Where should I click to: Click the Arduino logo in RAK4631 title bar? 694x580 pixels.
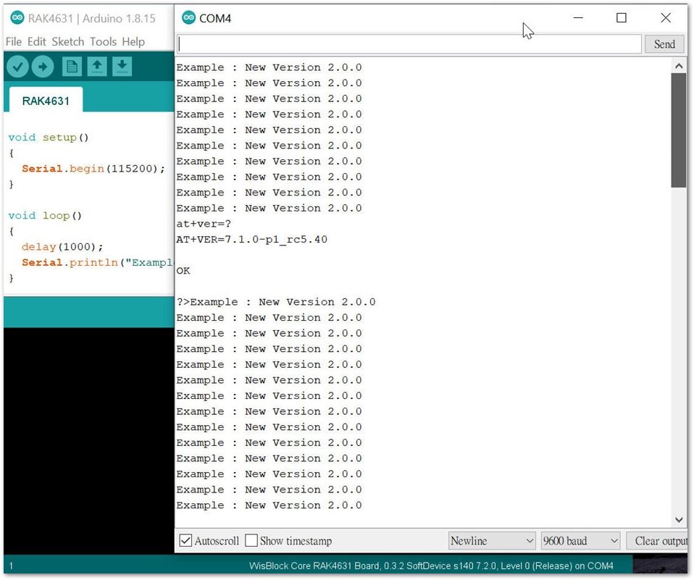click(17, 17)
